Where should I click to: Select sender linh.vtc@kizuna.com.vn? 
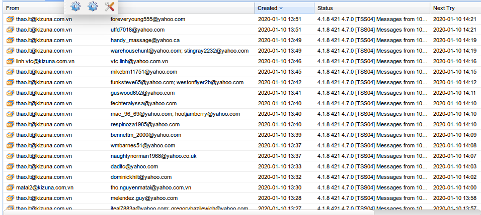pos(45,61)
